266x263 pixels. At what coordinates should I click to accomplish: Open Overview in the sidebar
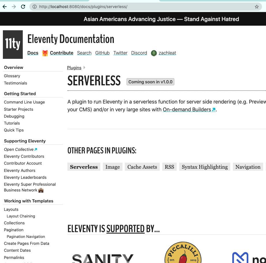14,67
